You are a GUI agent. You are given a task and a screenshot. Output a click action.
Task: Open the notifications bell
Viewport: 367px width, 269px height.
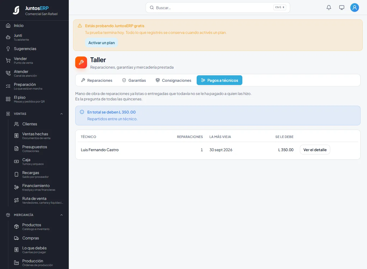pyautogui.click(x=329, y=8)
